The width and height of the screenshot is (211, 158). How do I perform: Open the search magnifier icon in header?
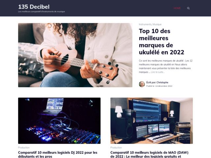tap(188, 8)
